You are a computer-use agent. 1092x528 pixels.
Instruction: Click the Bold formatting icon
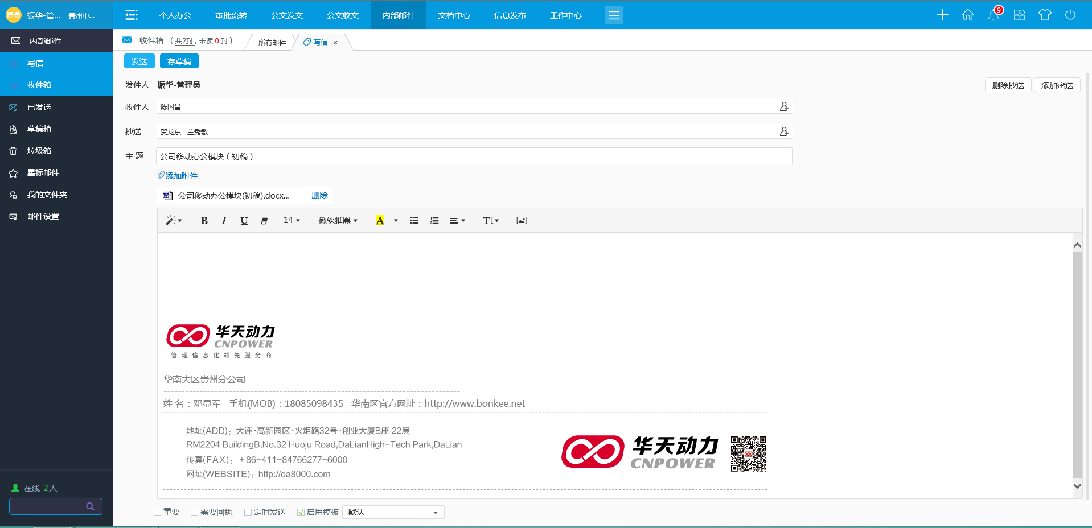click(204, 221)
